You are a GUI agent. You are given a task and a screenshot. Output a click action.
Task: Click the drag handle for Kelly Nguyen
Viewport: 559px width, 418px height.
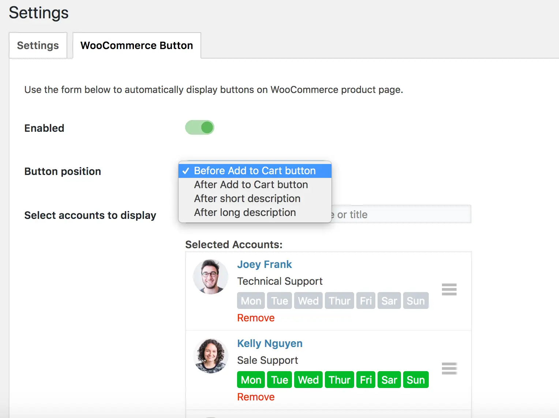coord(449,369)
